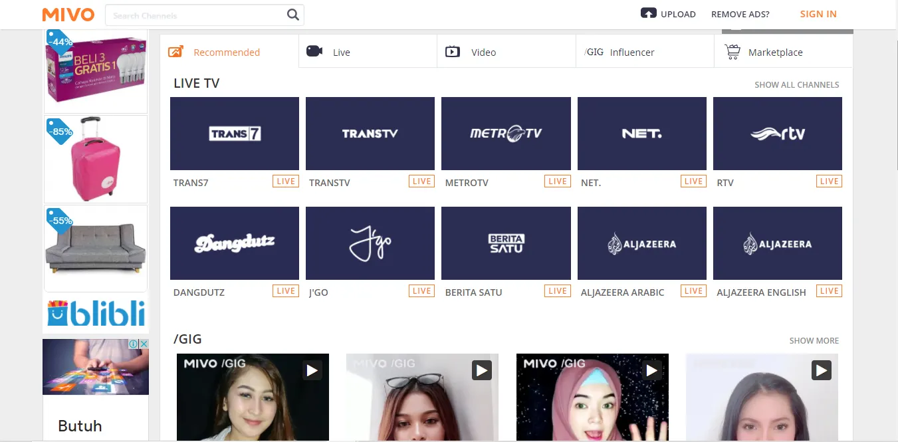The width and height of the screenshot is (898, 442).
Task: Click the MIVO logo
Action: [x=68, y=14]
